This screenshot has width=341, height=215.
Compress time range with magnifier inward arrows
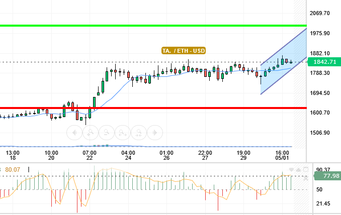(139, 133)
